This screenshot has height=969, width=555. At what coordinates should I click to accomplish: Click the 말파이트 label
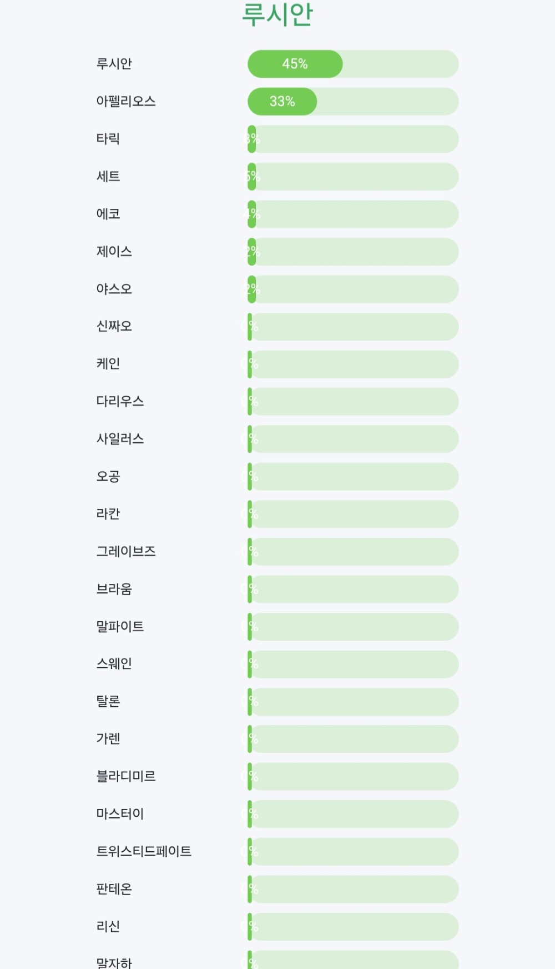pos(120,626)
